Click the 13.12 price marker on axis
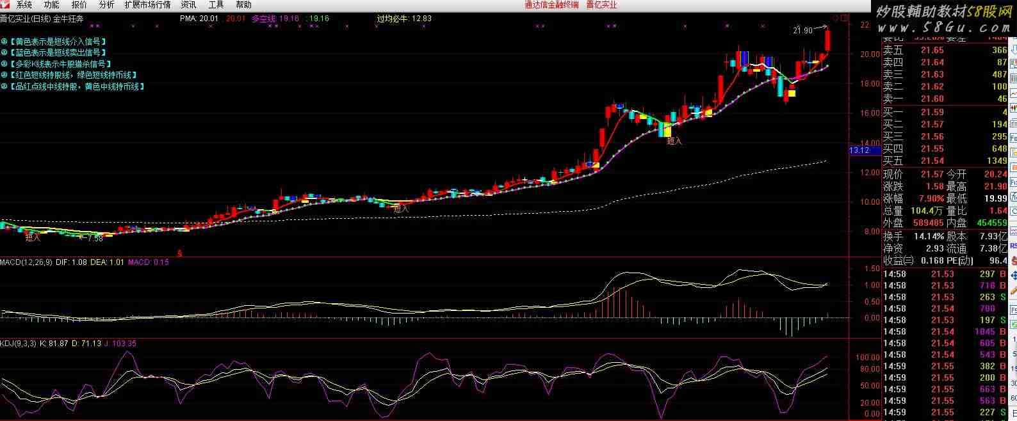The height and width of the screenshot is (421, 1017). click(859, 150)
